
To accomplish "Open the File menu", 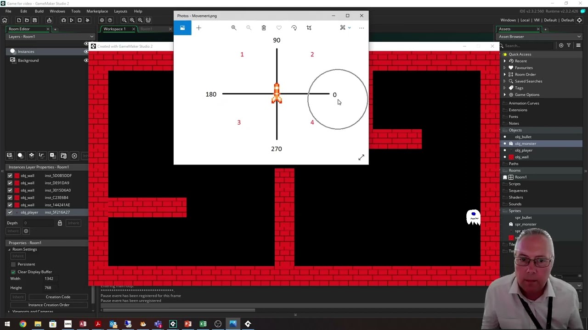I will tap(8, 11).
